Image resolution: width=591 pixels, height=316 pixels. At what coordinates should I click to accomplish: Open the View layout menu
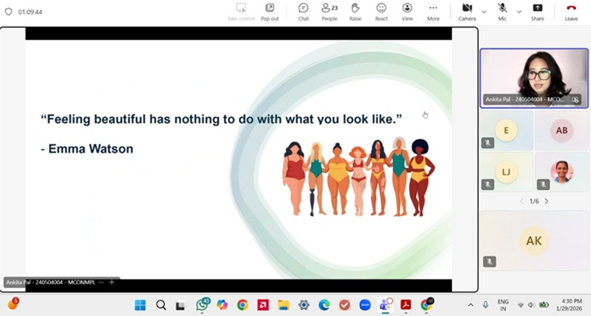tap(407, 11)
